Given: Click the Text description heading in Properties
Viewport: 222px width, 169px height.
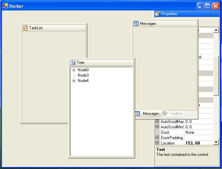Looking at the screenshot, I should [x=161, y=150].
